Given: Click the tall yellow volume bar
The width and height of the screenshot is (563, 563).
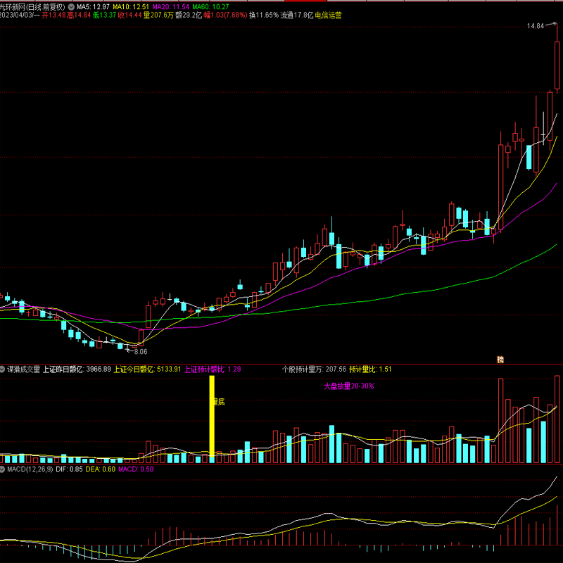Looking at the screenshot, I should point(211,419).
